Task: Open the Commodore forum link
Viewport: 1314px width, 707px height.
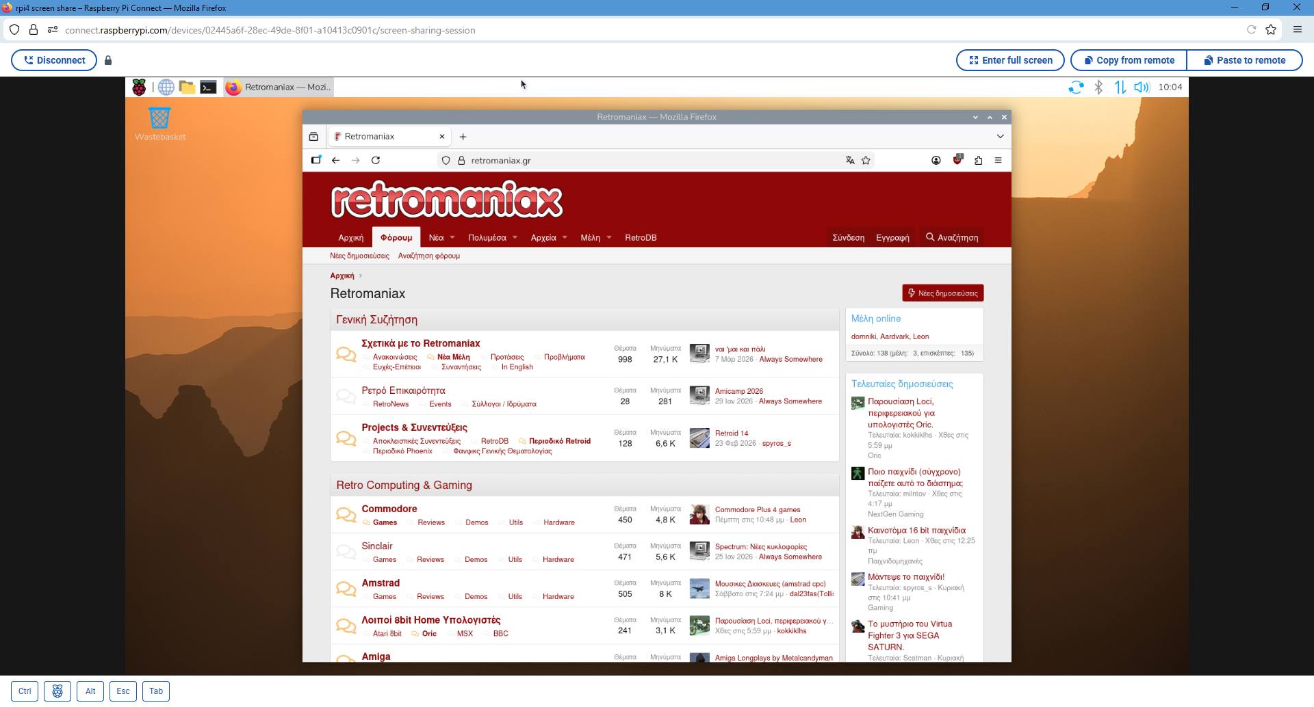Action: click(x=389, y=509)
